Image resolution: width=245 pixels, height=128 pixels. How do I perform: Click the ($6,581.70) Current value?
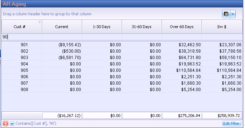pyautogui.click(x=70, y=58)
